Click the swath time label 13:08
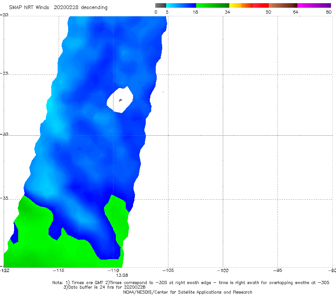The width and height of the screenshot is (336, 295). 122,275
